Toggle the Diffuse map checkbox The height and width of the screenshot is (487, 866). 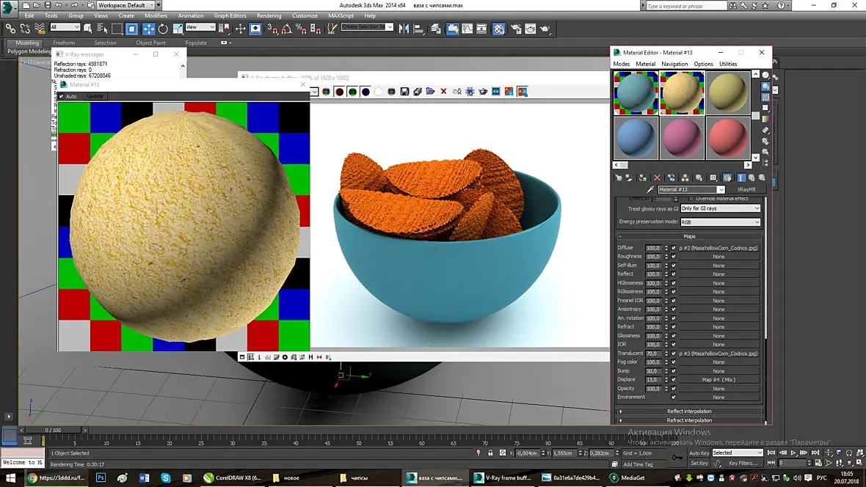[x=674, y=248]
